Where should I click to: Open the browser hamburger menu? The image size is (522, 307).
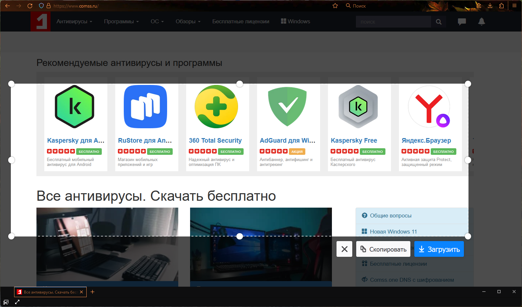514,6
